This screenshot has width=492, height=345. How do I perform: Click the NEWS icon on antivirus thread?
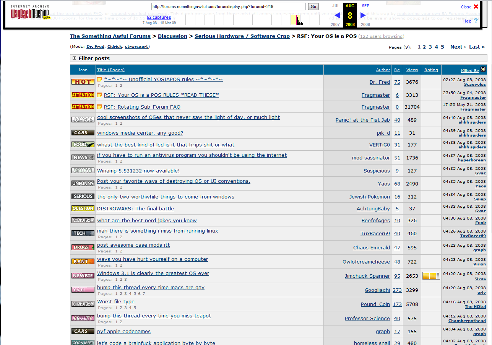pos(83,157)
